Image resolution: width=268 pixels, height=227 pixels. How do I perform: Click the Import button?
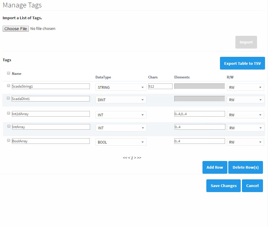click(x=246, y=42)
